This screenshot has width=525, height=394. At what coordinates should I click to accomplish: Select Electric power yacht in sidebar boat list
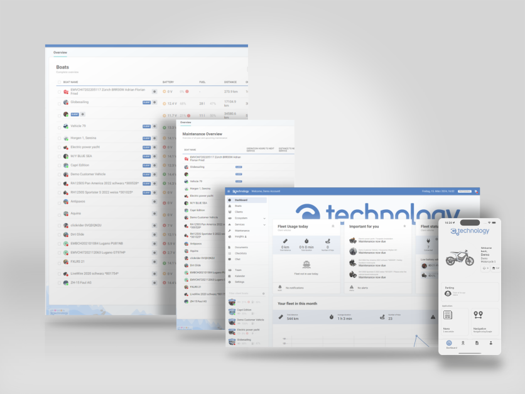tap(247, 332)
